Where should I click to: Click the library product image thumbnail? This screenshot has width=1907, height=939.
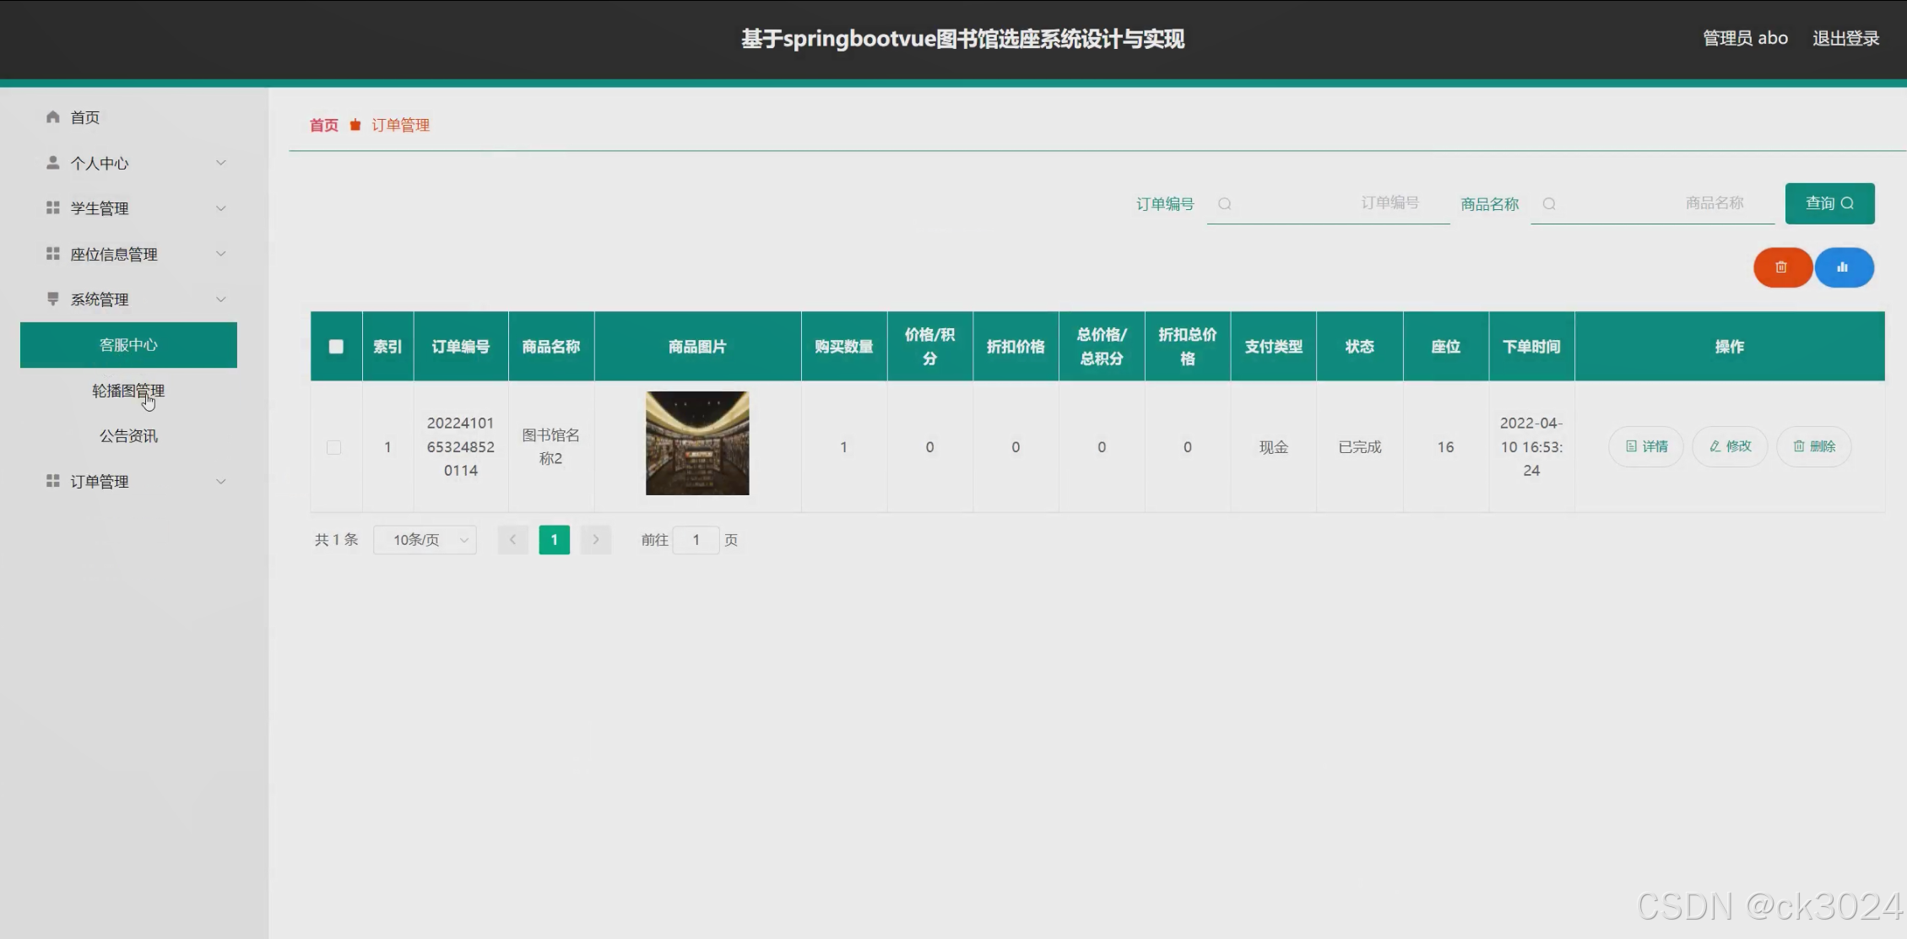(x=697, y=443)
